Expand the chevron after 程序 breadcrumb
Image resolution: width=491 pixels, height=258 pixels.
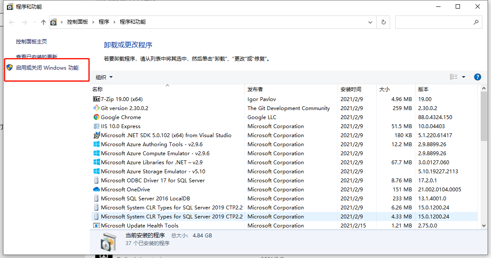pyautogui.click(x=114, y=22)
